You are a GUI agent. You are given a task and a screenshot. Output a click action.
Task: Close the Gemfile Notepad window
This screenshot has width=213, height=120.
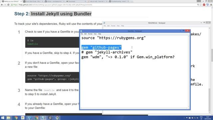tap(187, 31)
